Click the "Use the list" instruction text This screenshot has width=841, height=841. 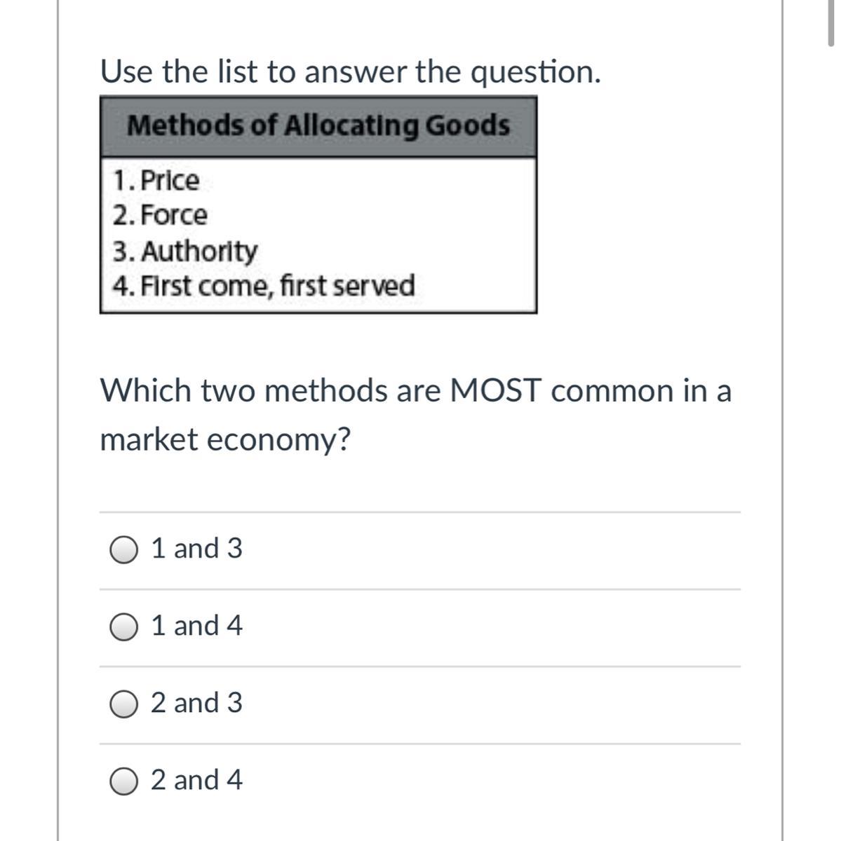[351, 71]
